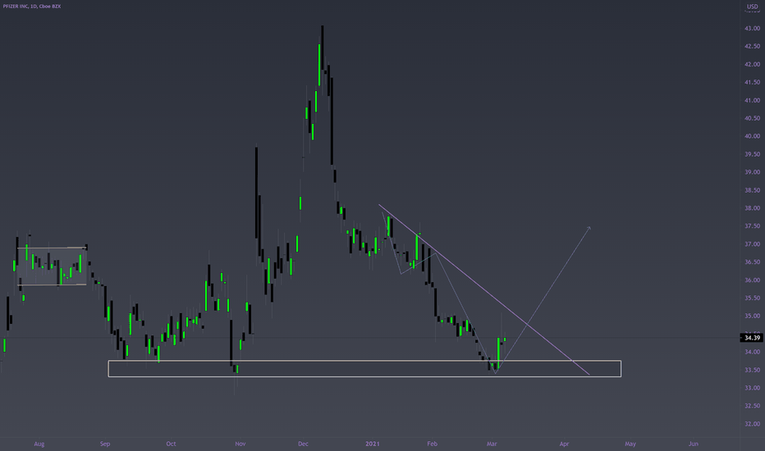Click the Jun label on time axis
Viewport: 765px width, 451px height.
point(694,444)
